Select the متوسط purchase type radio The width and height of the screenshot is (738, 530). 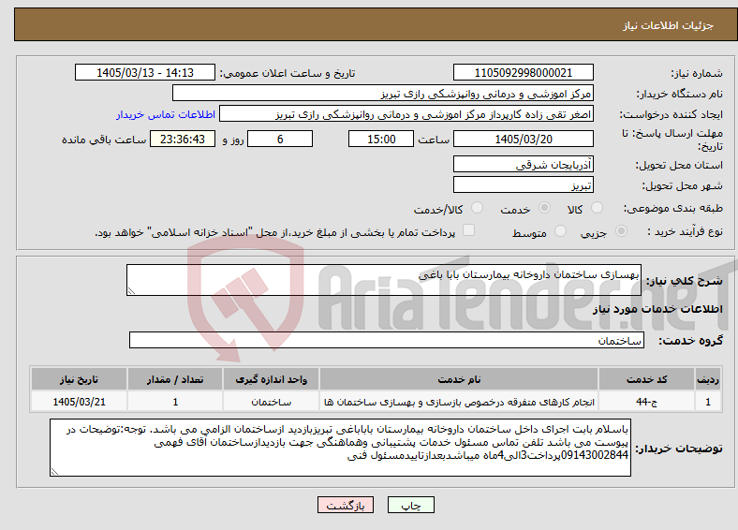560,230
